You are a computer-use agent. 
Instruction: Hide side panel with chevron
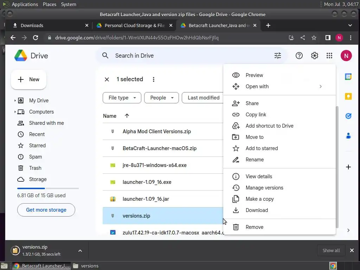pyautogui.click(x=348, y=230)
